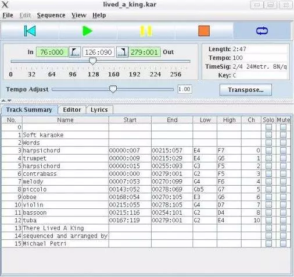294x277 pixels.
Task: Click the current position field showing 126:090
Action: (99, 52)
